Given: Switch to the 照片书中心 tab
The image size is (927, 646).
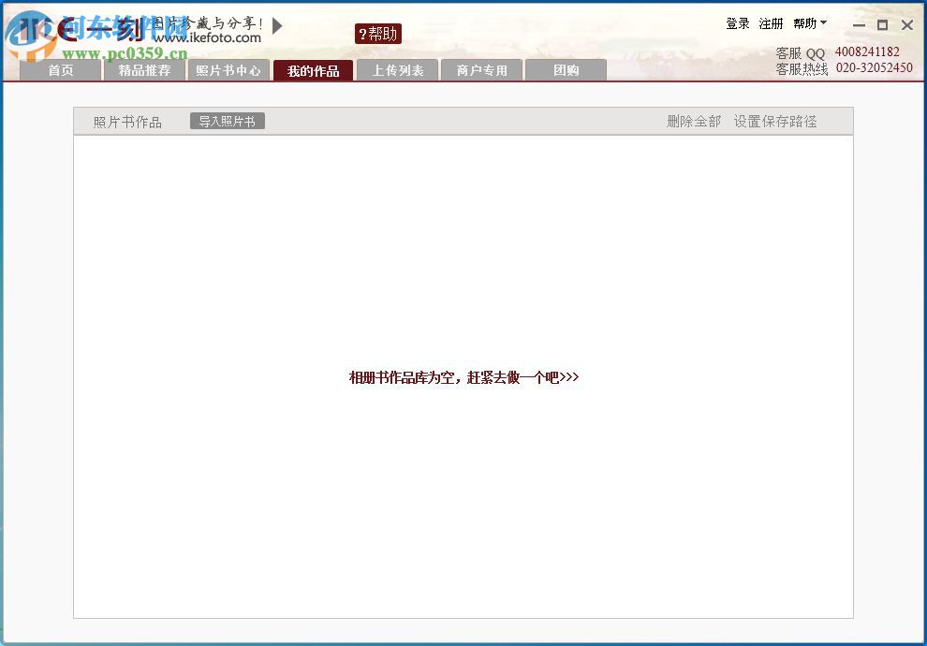Looking at the screenshot, I should (x=228, y=69).
